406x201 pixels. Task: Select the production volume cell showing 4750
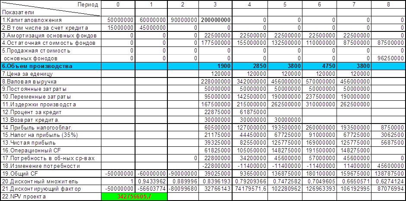click(320, 66)
